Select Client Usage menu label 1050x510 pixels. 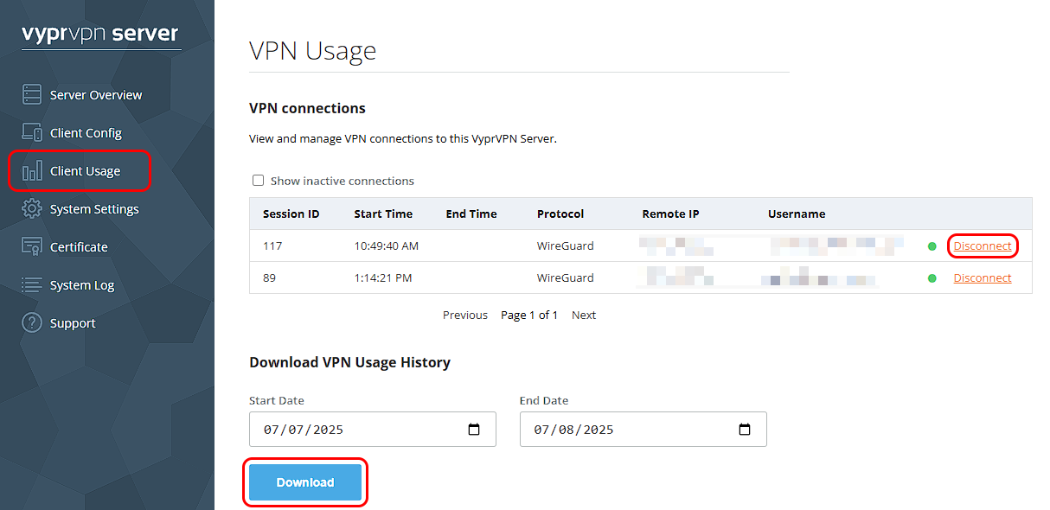point(85,171)
